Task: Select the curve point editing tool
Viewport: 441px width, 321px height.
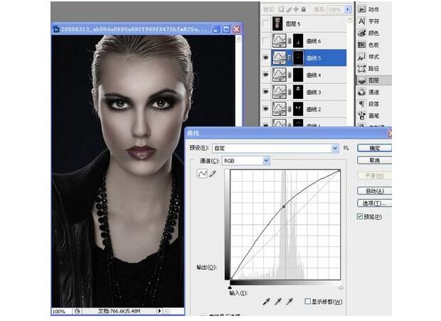Action: (x=202, y=174)
